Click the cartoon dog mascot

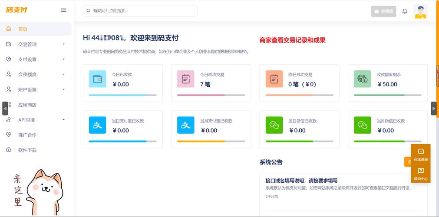45,193
